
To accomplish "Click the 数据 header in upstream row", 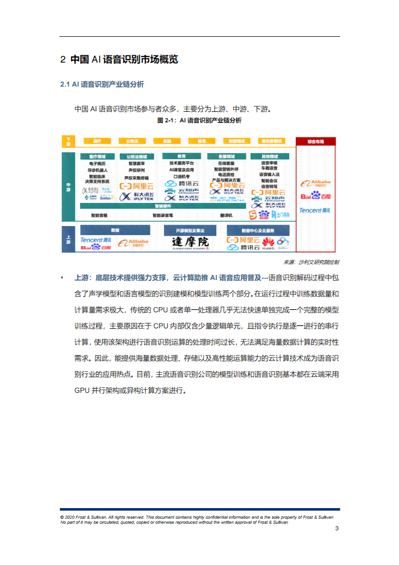I will [115, 230].
